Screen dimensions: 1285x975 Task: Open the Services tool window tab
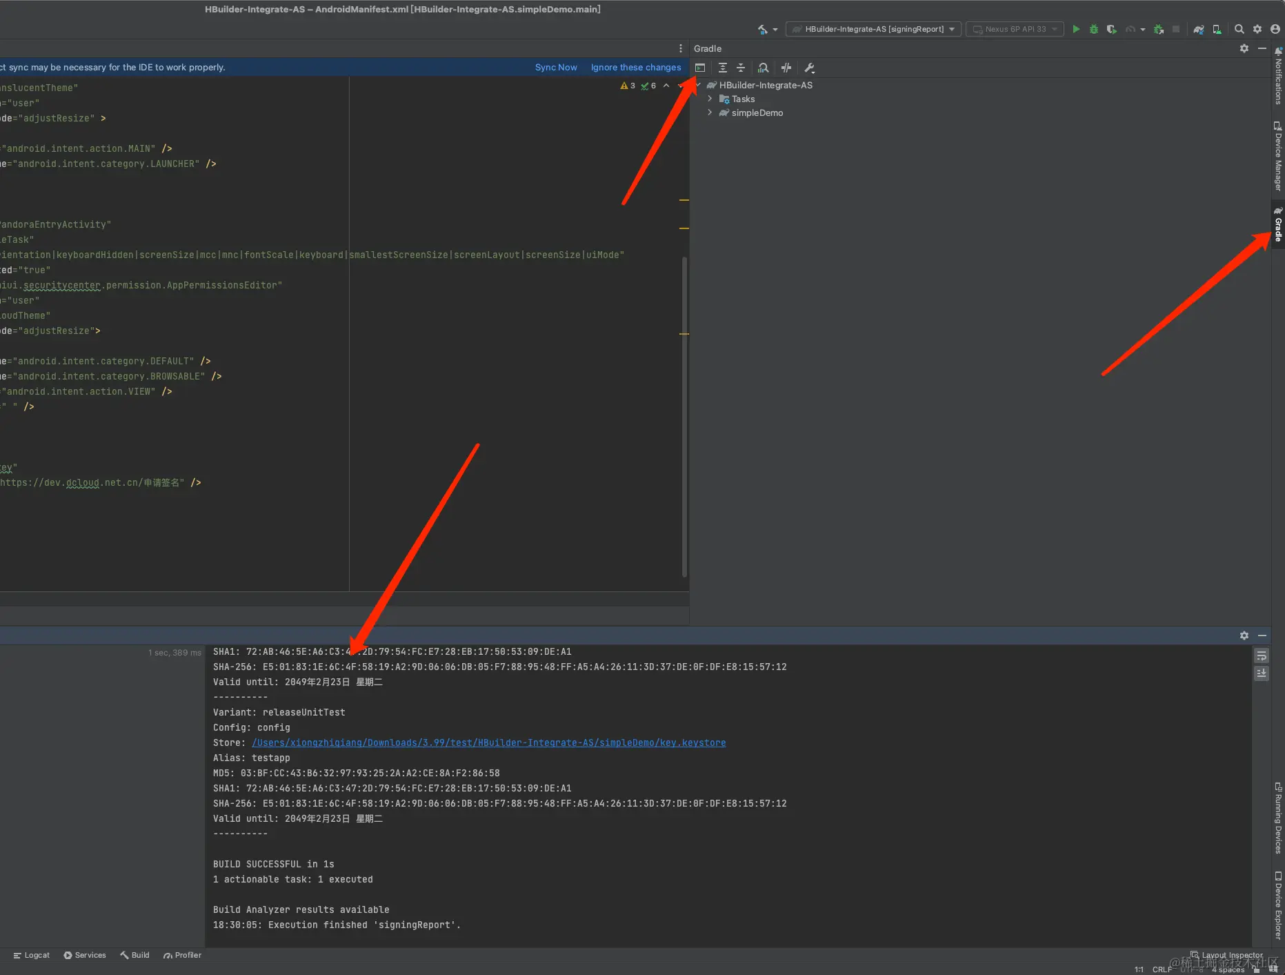point(85,955)
